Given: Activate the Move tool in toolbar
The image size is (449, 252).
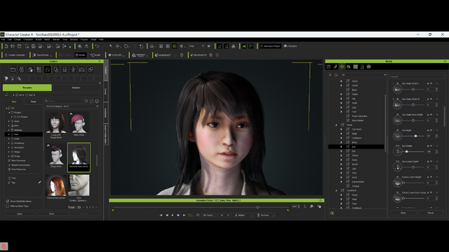Looking at the screenshot, I should 118,46.
